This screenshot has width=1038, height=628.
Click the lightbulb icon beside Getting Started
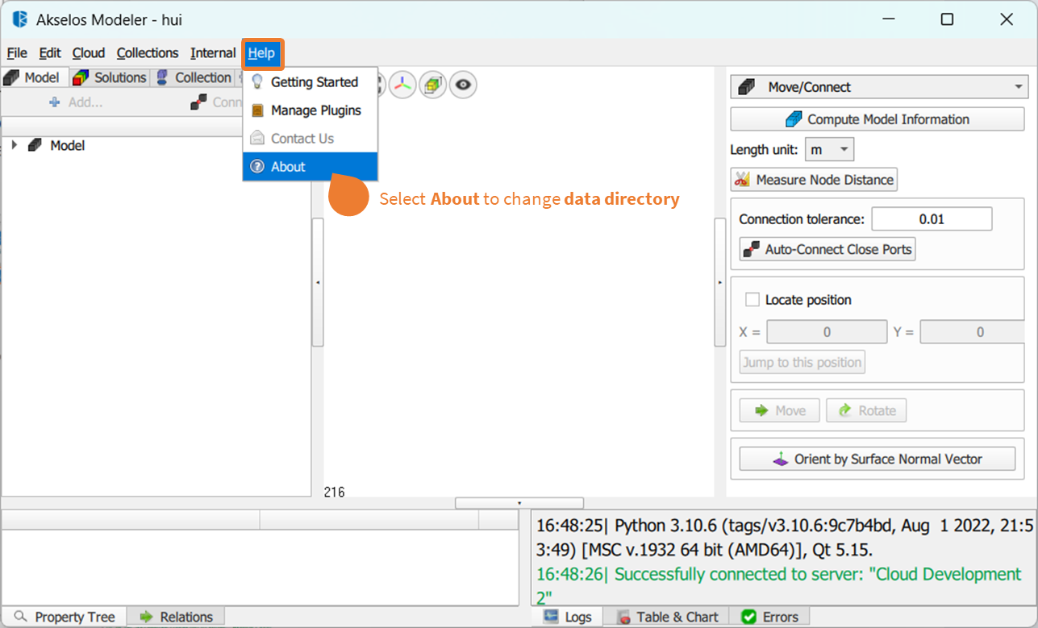click(x=257, y=82)
